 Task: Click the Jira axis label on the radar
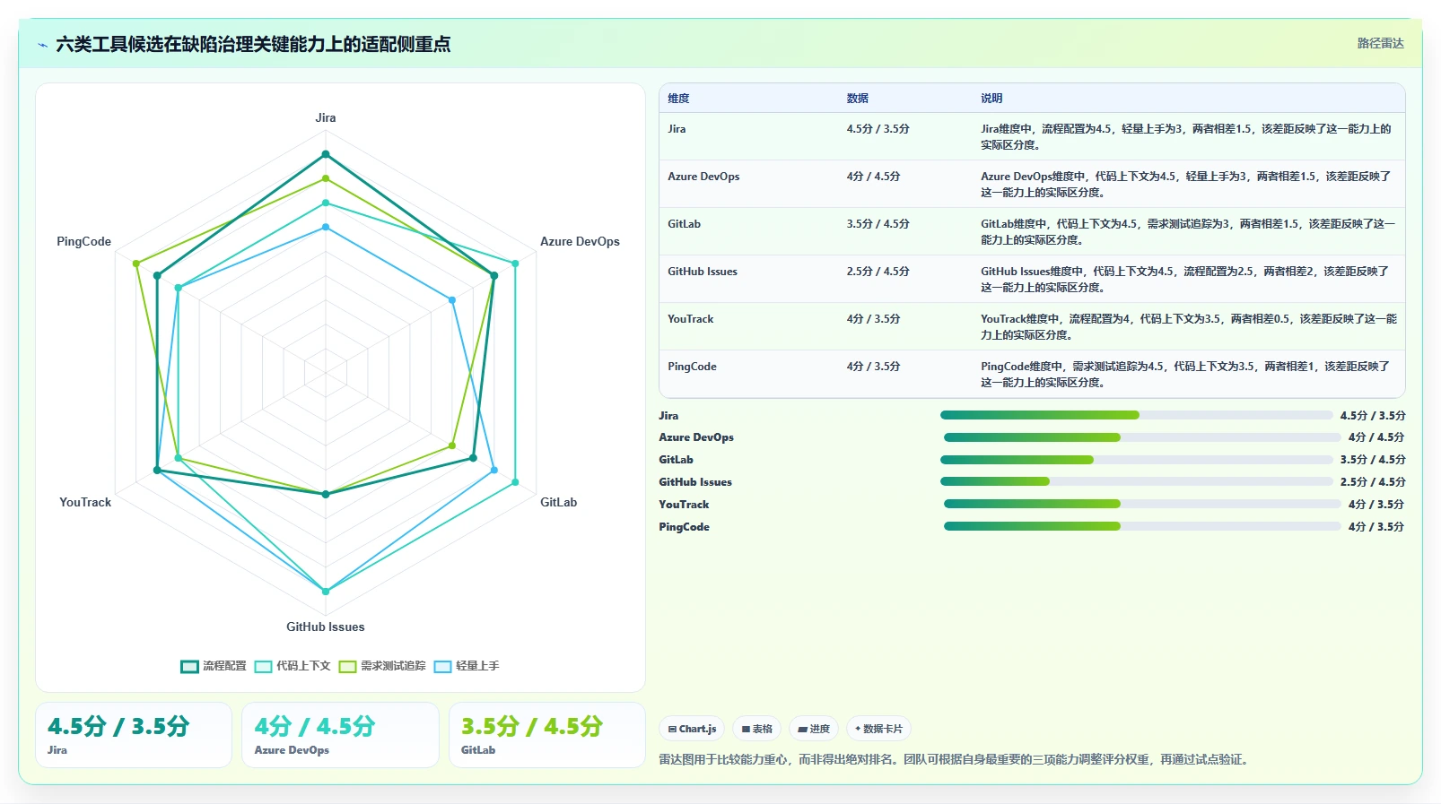point(326,117)
